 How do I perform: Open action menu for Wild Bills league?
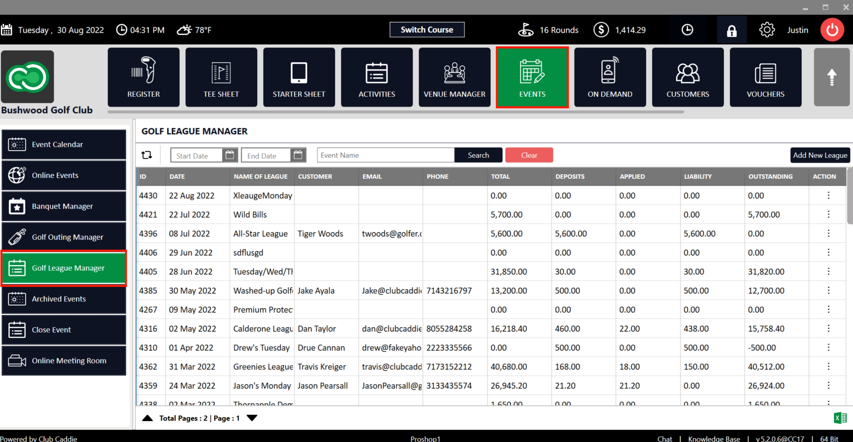click(x=828, y=214)
